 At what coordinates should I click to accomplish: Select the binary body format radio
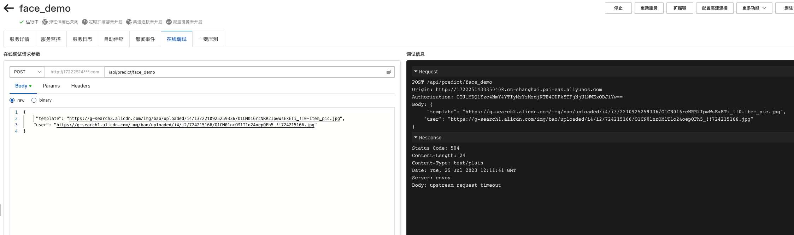(34, 100)
